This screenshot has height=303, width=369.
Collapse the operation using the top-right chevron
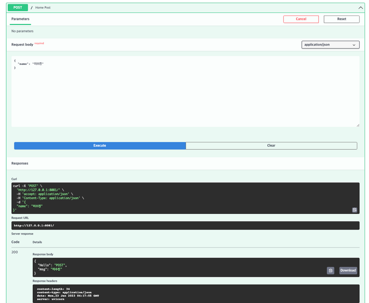(361, 7)
